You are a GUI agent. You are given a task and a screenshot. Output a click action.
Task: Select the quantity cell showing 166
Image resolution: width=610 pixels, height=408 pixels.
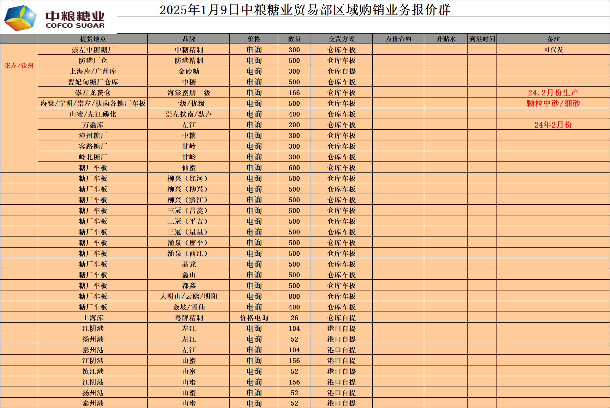(294, 93)
